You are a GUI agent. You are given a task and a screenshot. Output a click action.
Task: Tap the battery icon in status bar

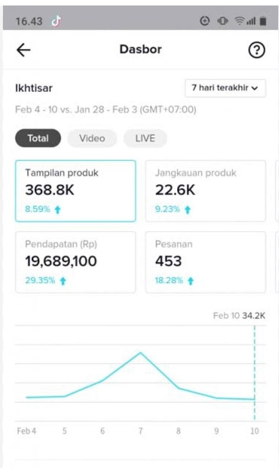point(263,21)
